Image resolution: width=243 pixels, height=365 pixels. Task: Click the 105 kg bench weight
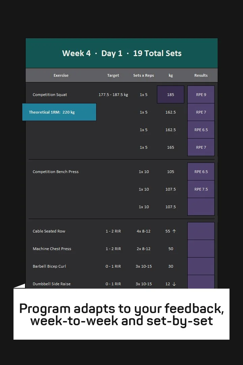point(170,172)
